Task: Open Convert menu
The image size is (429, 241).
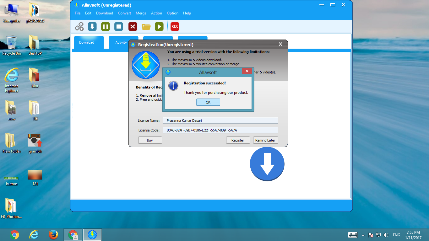Action: coord(124,13)
